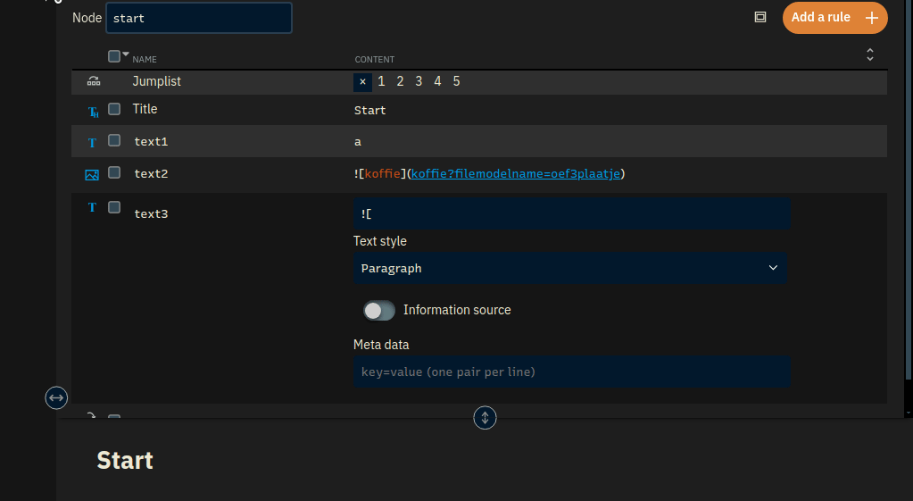
Task: Click the expand/collapse arrows in table header
Action: [870, 54]
